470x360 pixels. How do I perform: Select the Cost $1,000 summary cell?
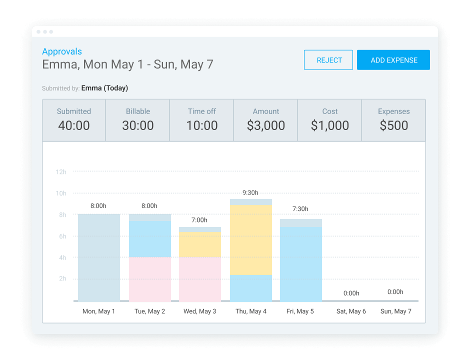(329, 120)
